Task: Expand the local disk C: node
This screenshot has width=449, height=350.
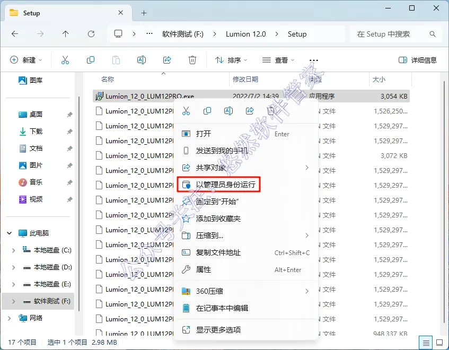Action: (13, 250)
